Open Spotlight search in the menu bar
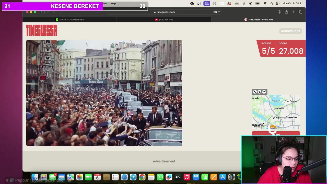The image size is (327, 184). 272,4
